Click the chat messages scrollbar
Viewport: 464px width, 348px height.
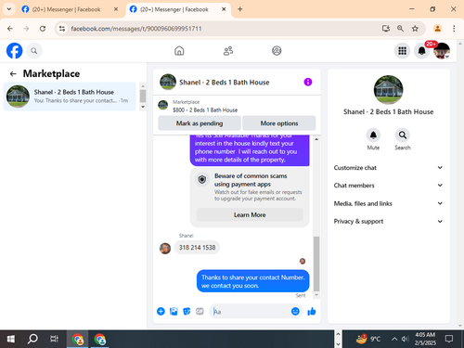pyautogui.click(x=316, y=264)
